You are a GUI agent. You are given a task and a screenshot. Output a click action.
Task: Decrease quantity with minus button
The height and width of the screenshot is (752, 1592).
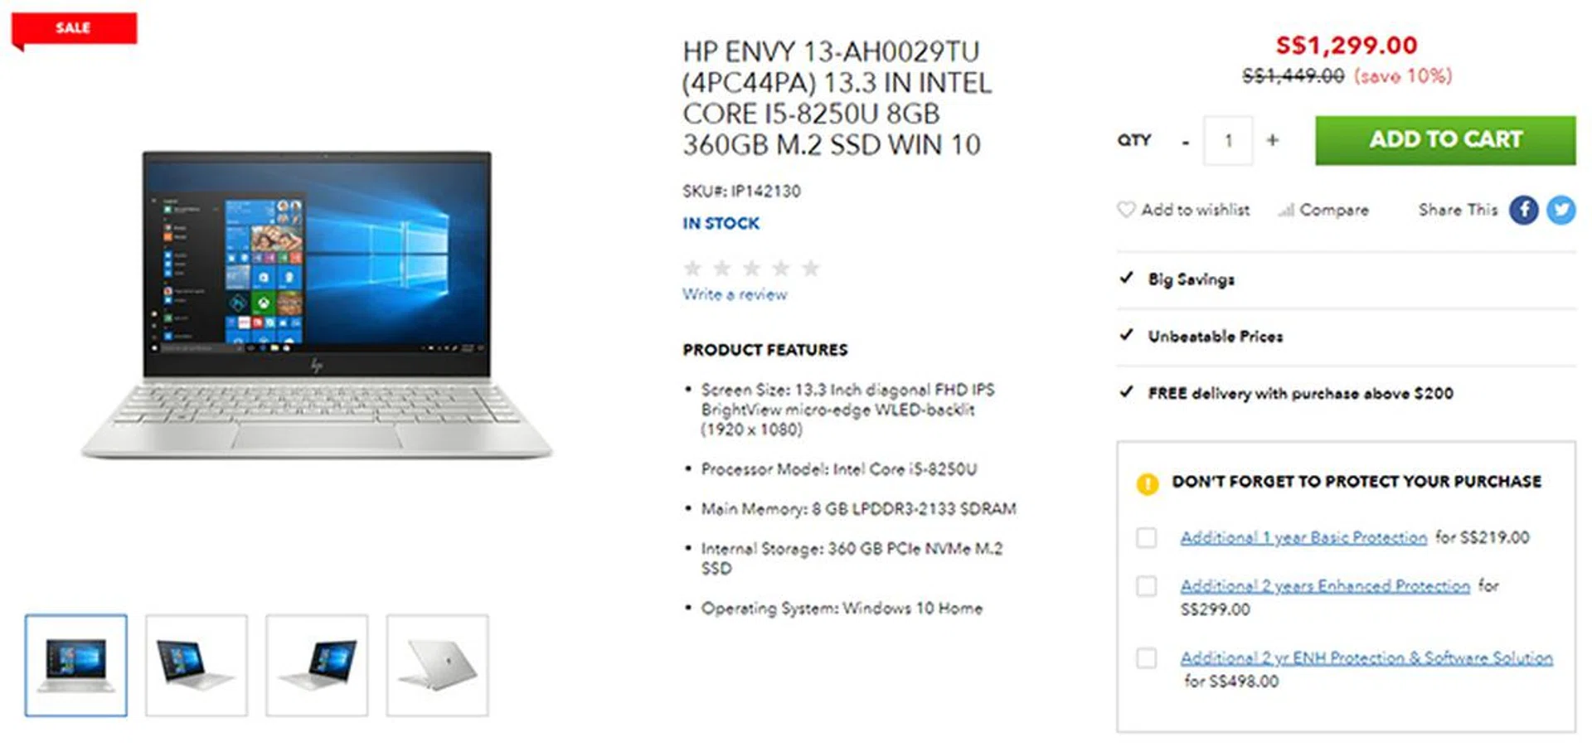[x=1186, y=142]
